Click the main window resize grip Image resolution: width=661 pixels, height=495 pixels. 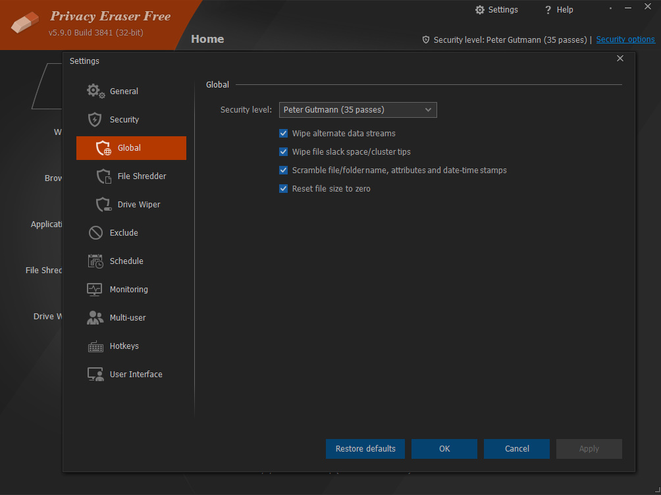657,490
